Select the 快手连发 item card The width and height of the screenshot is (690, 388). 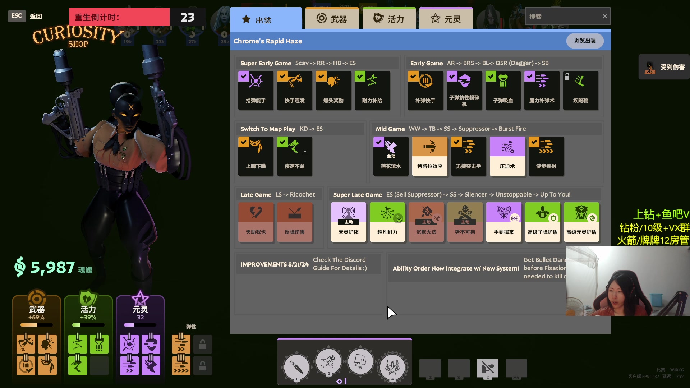294,91
